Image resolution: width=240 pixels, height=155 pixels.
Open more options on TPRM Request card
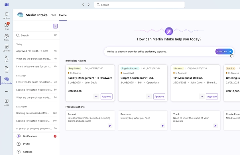coord(202,97)
